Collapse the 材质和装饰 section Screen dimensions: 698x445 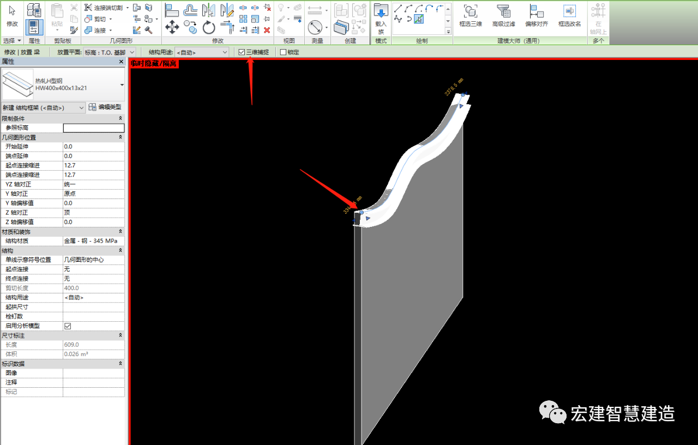[x=120, y=232]
